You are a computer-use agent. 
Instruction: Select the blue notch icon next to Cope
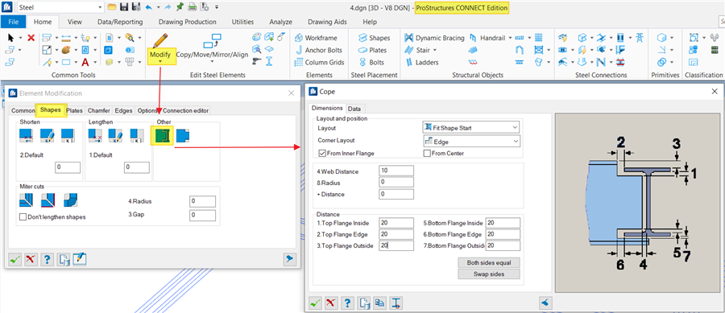click(x=183, y=135)
